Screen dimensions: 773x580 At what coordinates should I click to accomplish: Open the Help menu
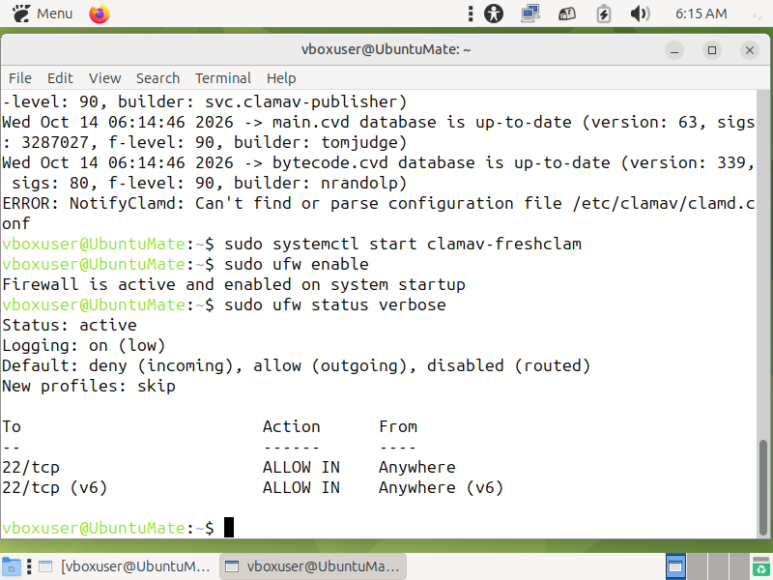pyautogui.click(x=281, y=78)
